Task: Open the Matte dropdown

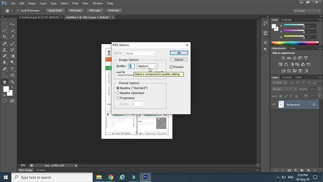Action: 140,54
